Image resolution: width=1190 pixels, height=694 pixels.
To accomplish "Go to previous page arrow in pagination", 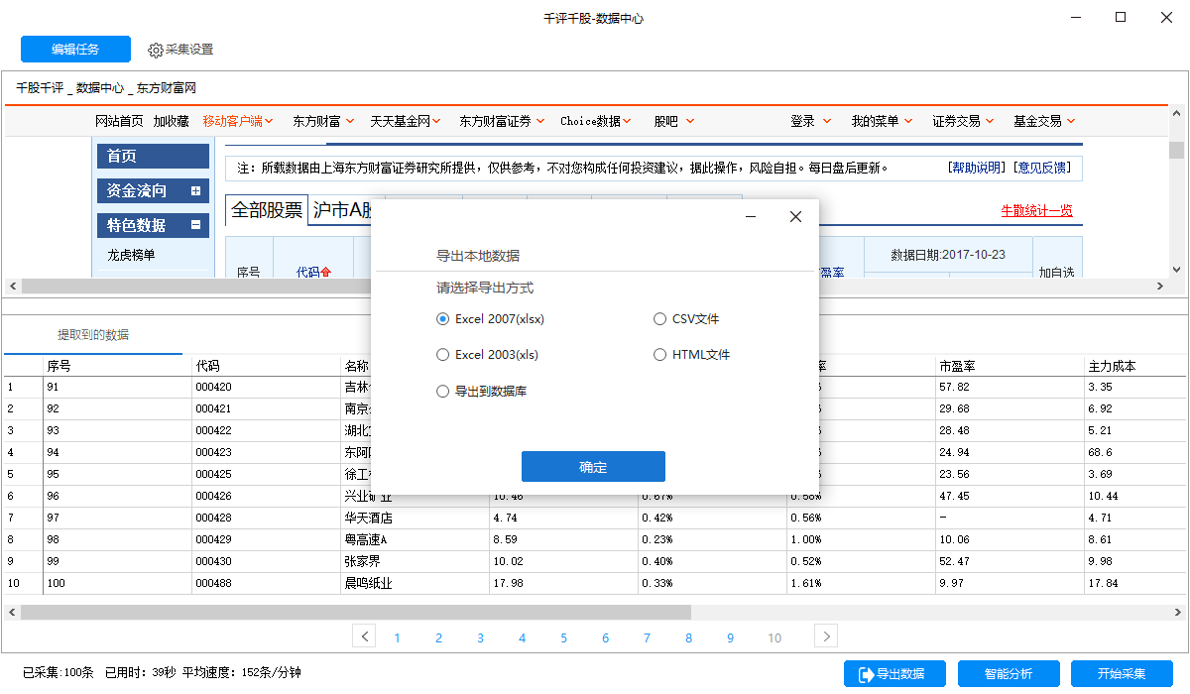I will pyautogui.click(x=365, y=636).
